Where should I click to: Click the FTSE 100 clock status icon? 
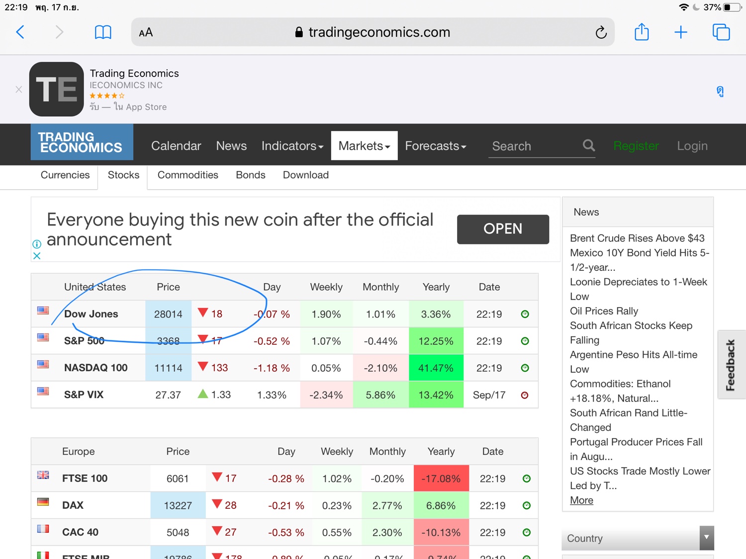click(x=527, y=479)
